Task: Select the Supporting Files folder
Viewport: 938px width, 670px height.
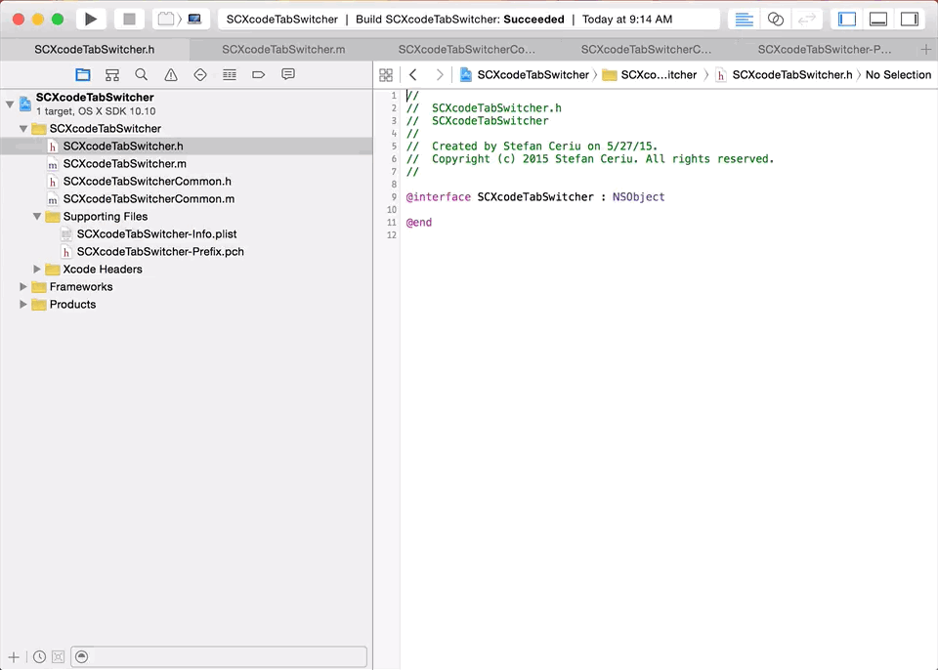Action: (186, 217)
